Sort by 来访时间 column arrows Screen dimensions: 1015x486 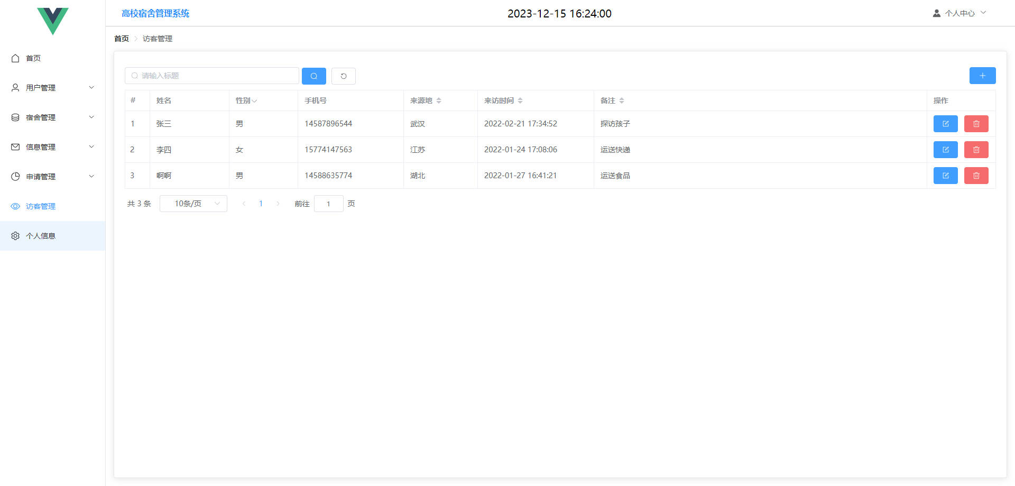[520, 100]
